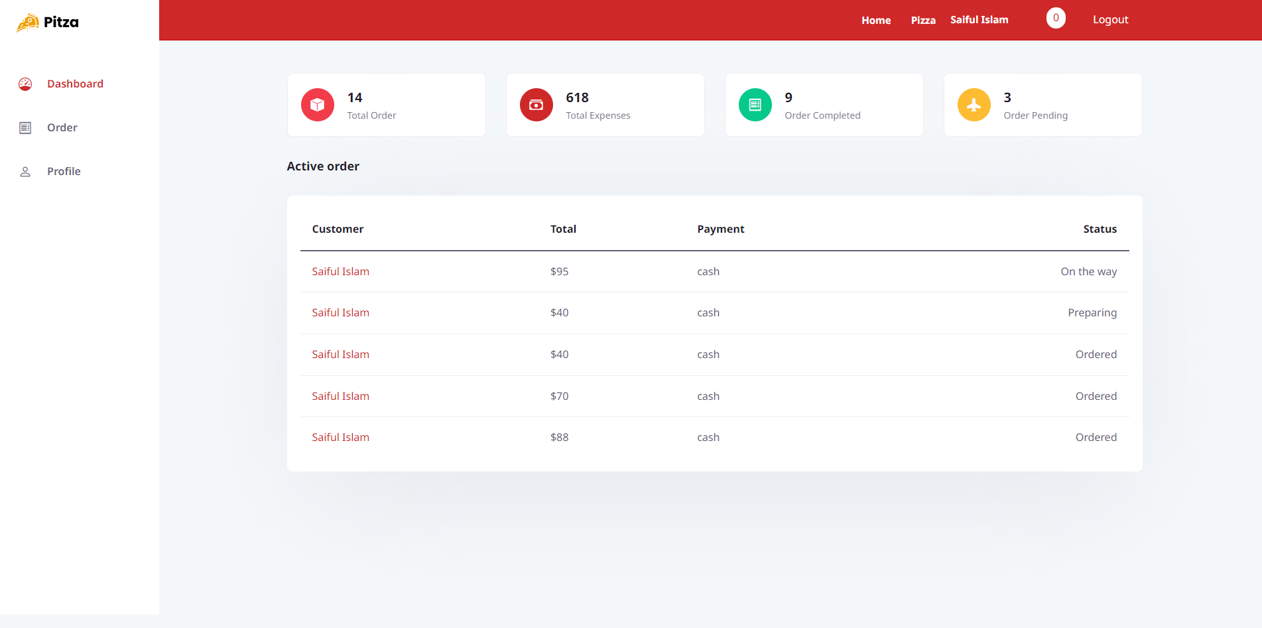Click the Total column header
The width and height of the screenshot is (1262, 628).
pos(563,229)
